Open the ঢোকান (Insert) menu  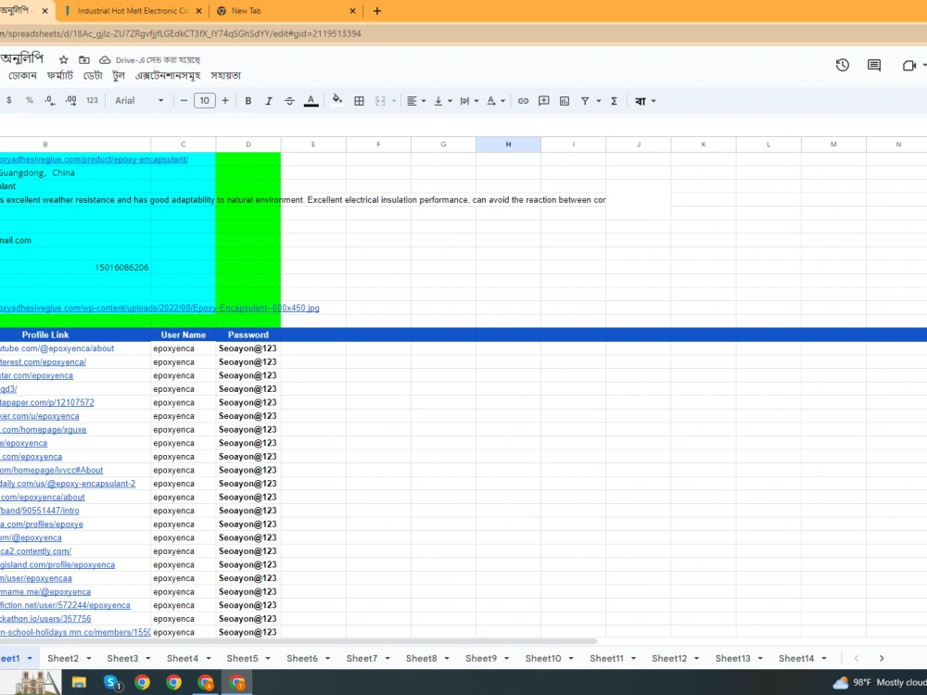(22, 76)
